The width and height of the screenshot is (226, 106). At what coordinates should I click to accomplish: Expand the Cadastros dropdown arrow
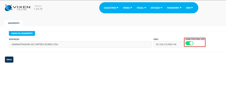[118, 8]
